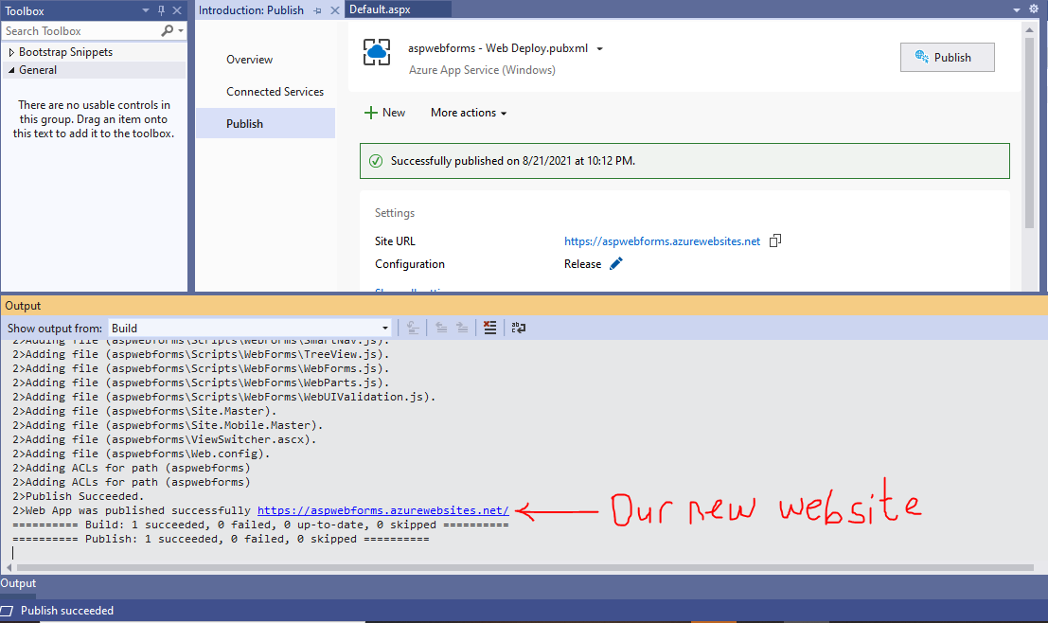Screen dimensions: 1048x623
Task: Select the Publish navigation item
Action: pos(265,124)
